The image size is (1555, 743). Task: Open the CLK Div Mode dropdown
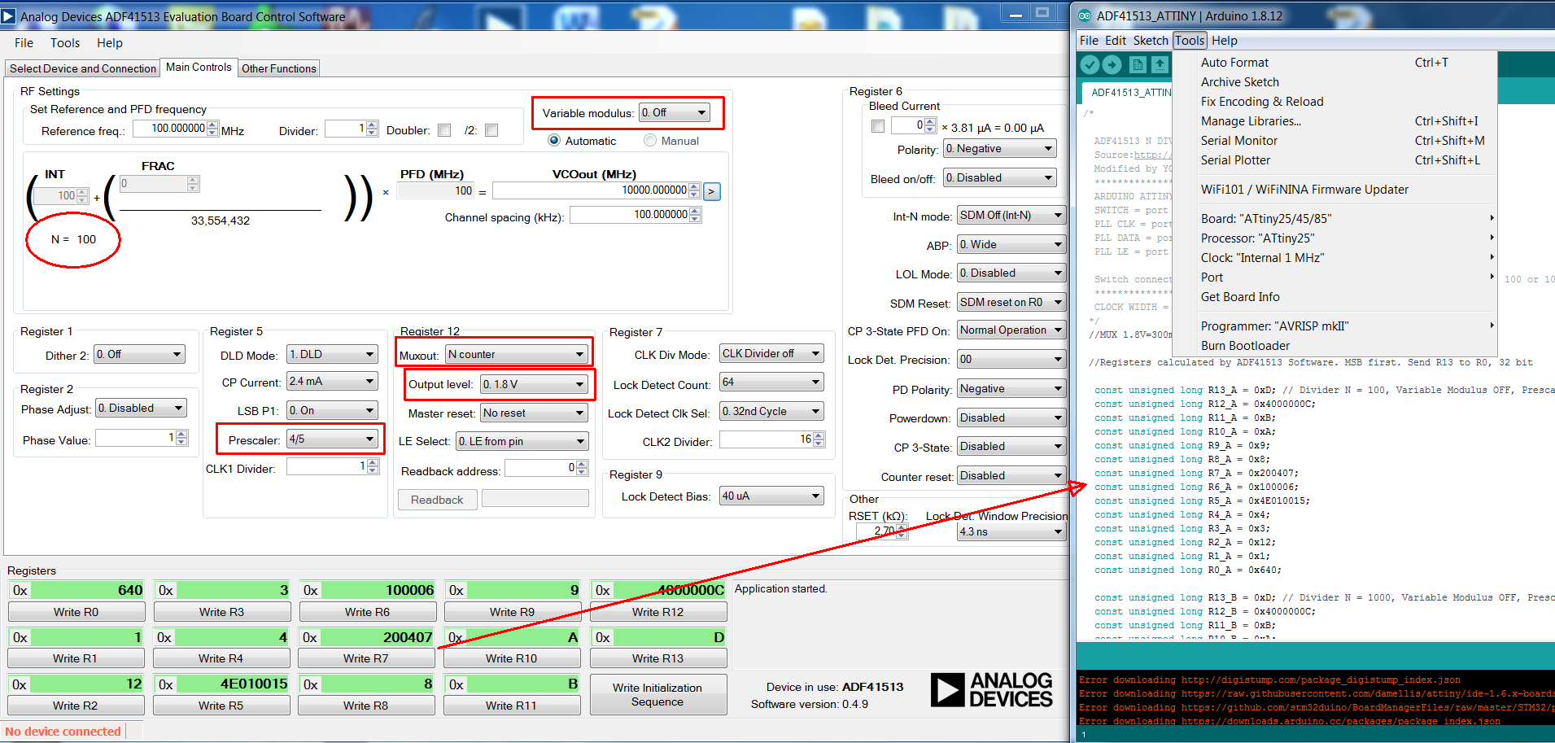771,353
